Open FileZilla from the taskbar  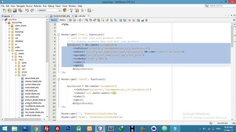46,129
